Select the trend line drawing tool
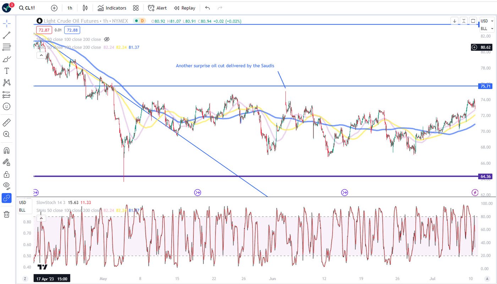The width and height of the screenshot is (497, 284). pos(6,35)
